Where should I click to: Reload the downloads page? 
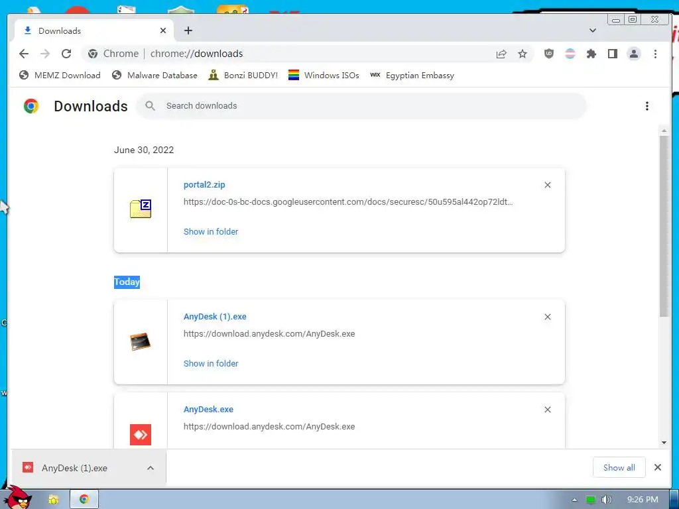coord(66,54)
